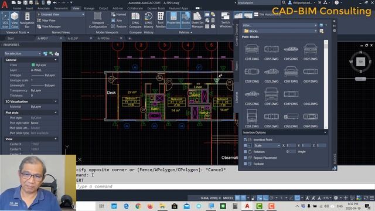Expand the Viewport Tools panel
The width and height of the screenshot is (375, 211).
18,32
